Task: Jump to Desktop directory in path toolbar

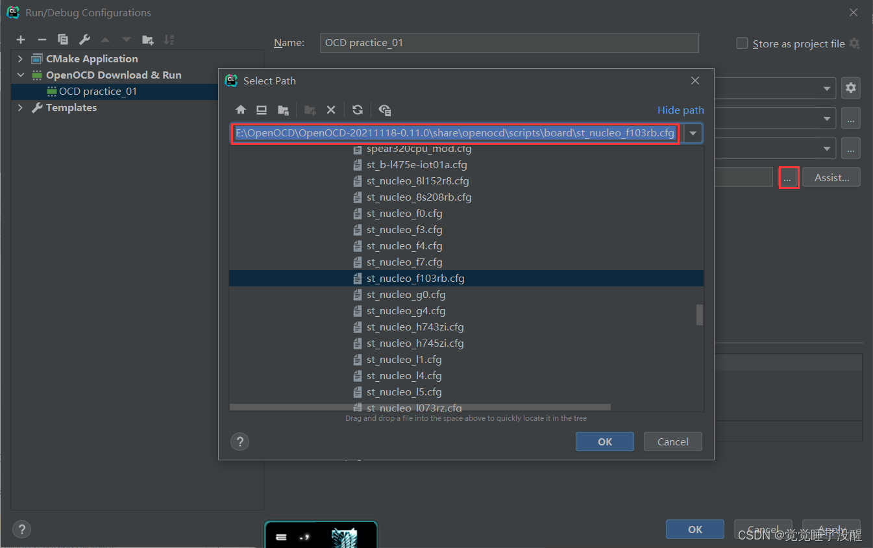Action: pyautogui.click(x=262, y=110)
